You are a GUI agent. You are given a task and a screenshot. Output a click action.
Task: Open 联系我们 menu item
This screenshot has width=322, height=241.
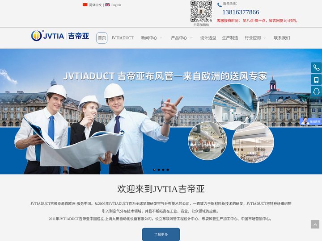[x=282, y=37]
